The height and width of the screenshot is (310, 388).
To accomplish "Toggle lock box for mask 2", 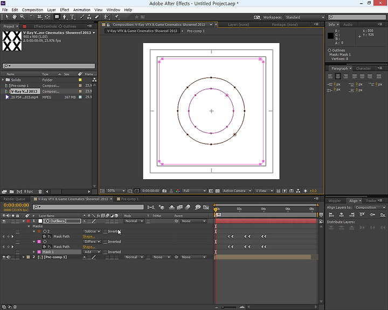I will pos(17,231).
